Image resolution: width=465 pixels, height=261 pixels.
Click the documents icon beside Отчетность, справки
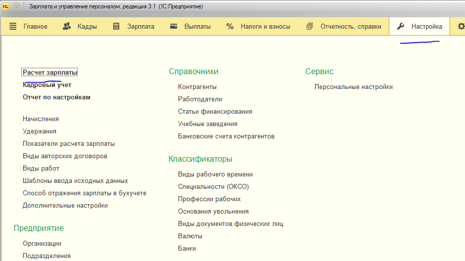(309, 26)
